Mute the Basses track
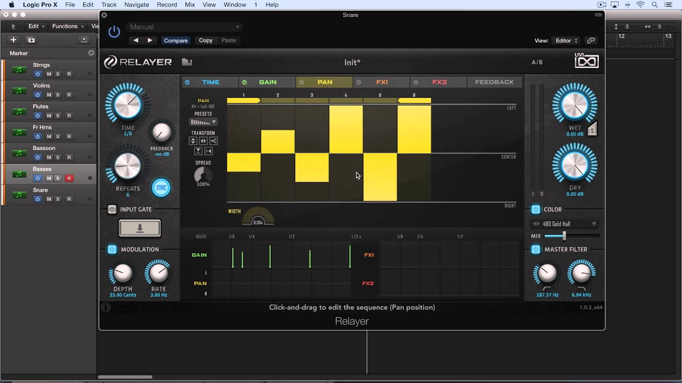Image resolution: width=682 pixels, height=383 pixels. tap(48, 178)
